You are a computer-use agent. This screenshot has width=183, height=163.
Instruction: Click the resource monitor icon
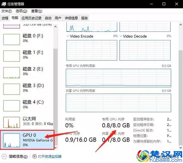(34, 156)
